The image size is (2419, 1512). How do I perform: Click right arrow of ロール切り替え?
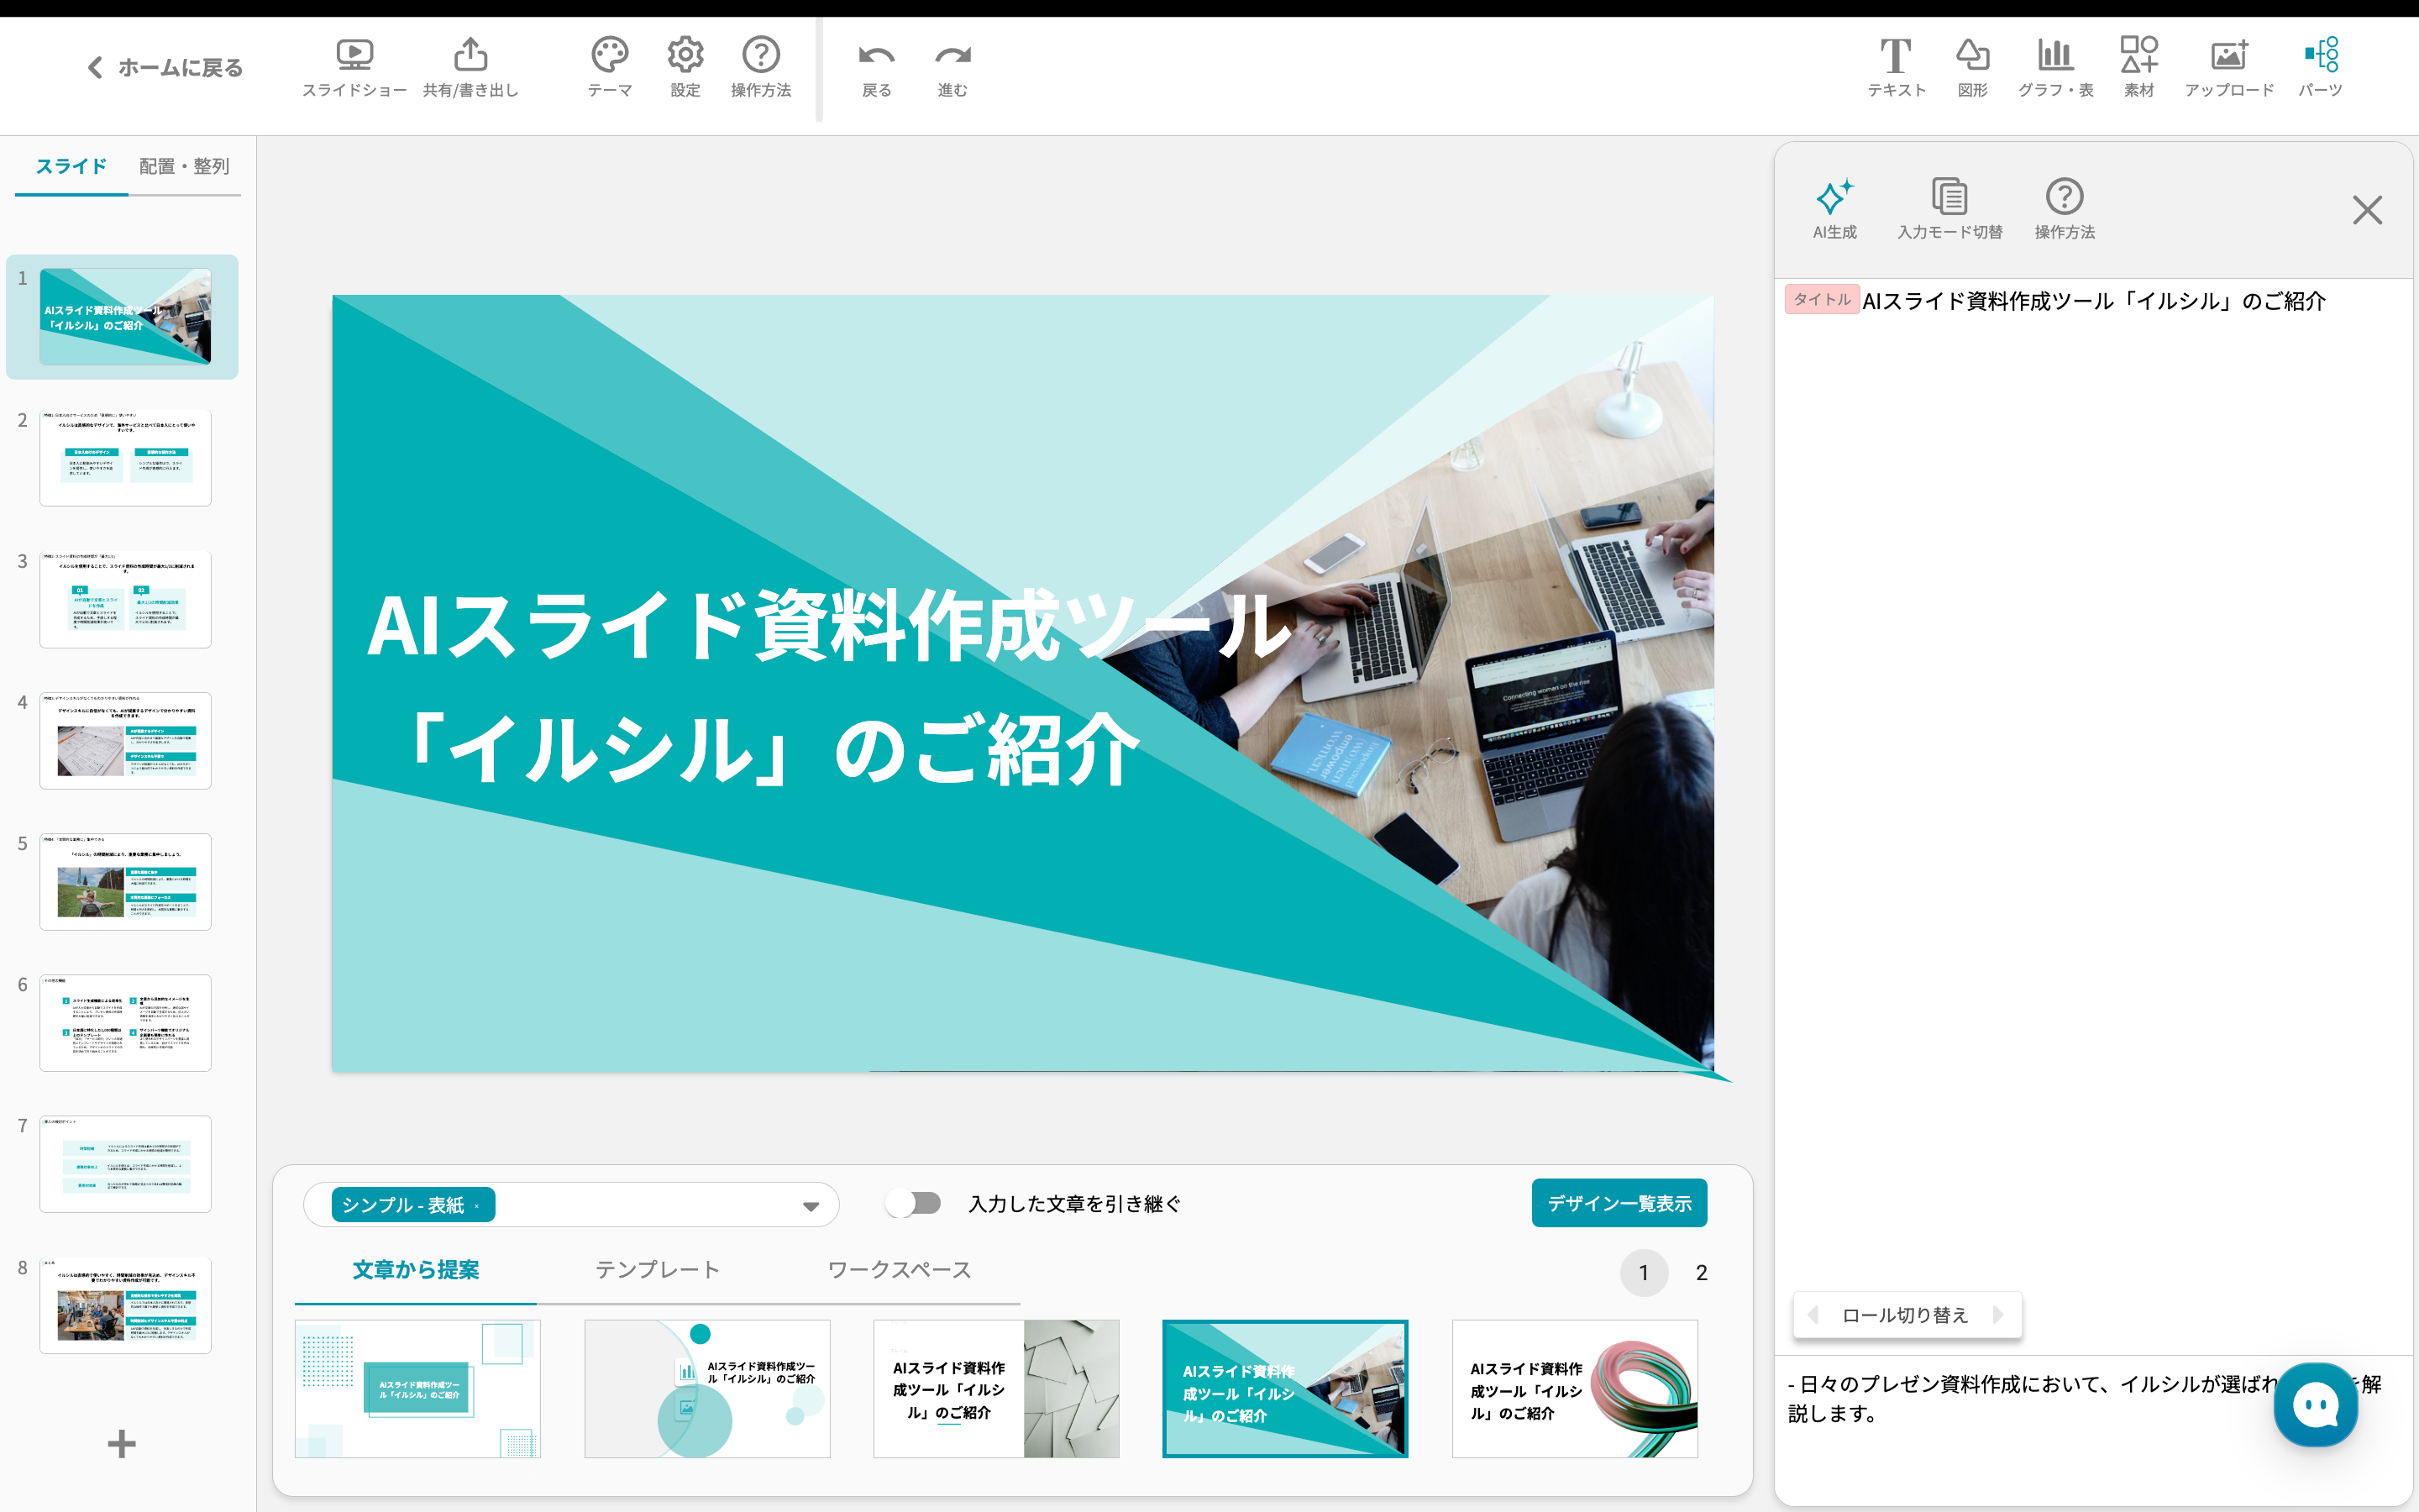point(1998,1315)
